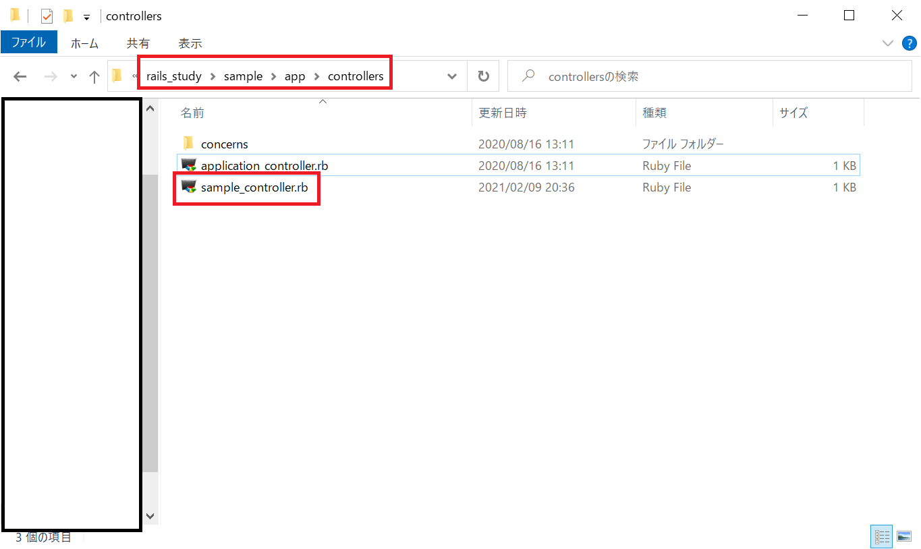Screen dimensions: 921x549
Task: Minimize the controllers window
Action: click(x=803, y=16)
